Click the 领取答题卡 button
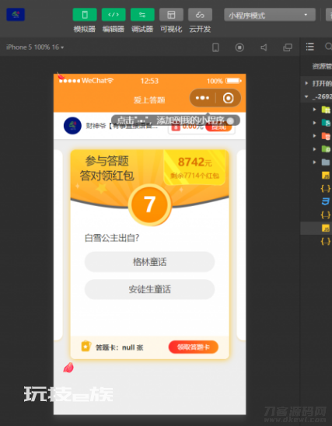This screenshot has width=332, height=426. point(194,347)
